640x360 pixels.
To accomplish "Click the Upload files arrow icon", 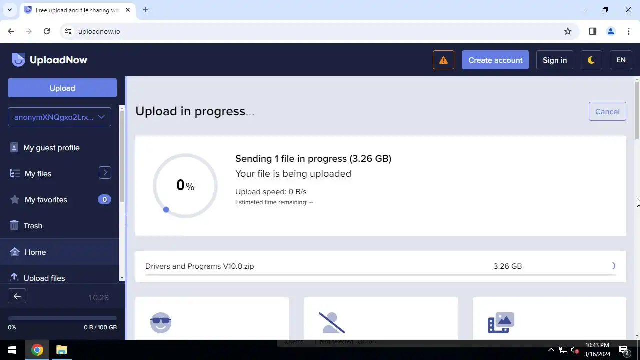I will click(14, 277).
